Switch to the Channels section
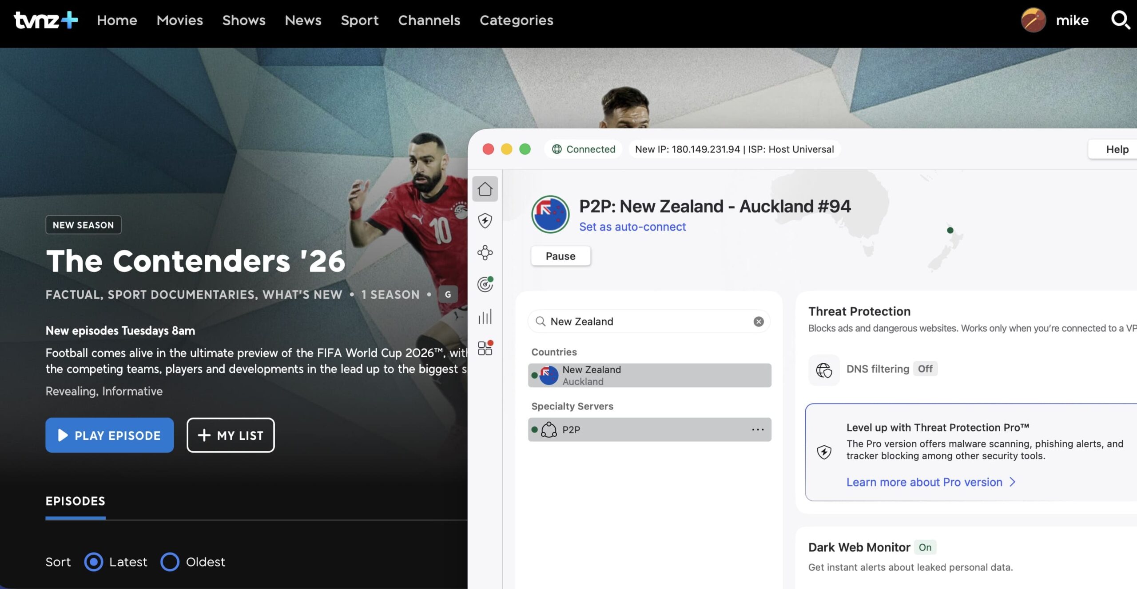This screenshot has height=589, width=1137. (x=429, y=20)
